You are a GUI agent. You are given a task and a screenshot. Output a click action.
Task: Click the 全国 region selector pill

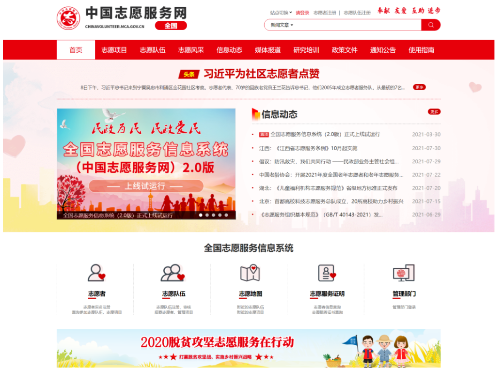pos(171,26)
